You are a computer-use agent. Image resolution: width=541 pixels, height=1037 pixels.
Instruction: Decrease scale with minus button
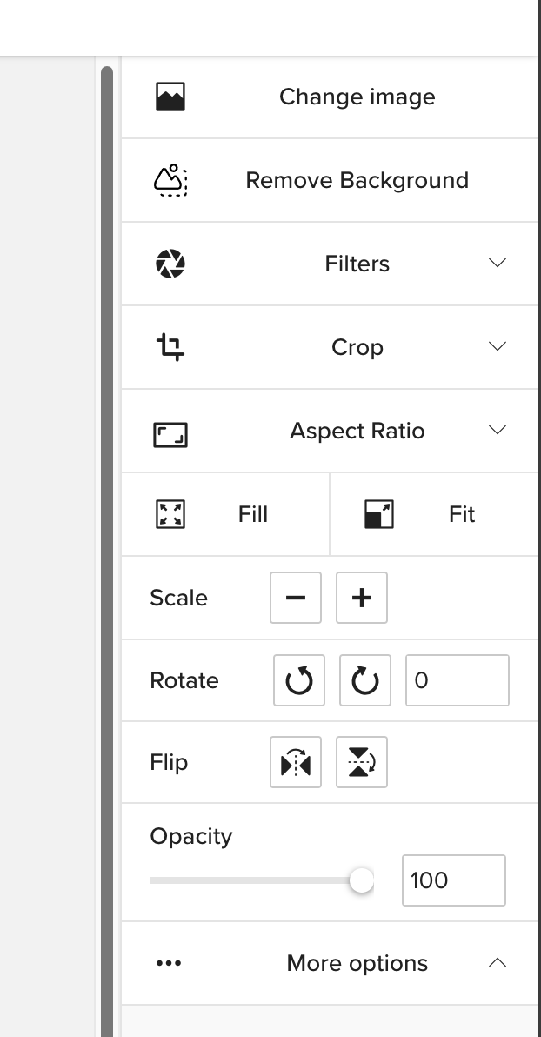pos(296,598)
